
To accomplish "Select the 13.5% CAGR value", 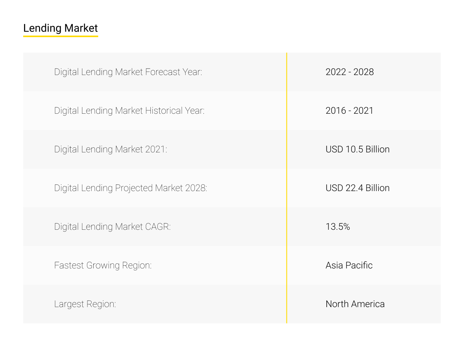I will (338, 227).
